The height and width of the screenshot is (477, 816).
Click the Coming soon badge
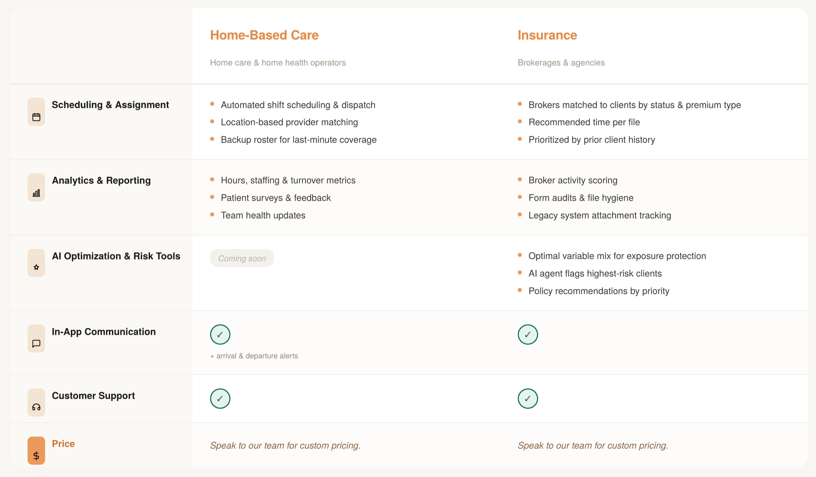point(242,258)
